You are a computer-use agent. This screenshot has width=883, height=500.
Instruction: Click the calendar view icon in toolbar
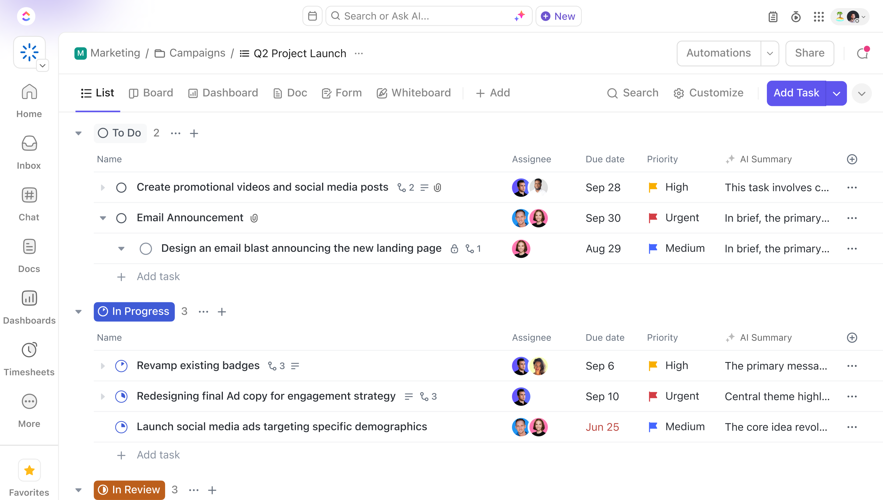312,16
